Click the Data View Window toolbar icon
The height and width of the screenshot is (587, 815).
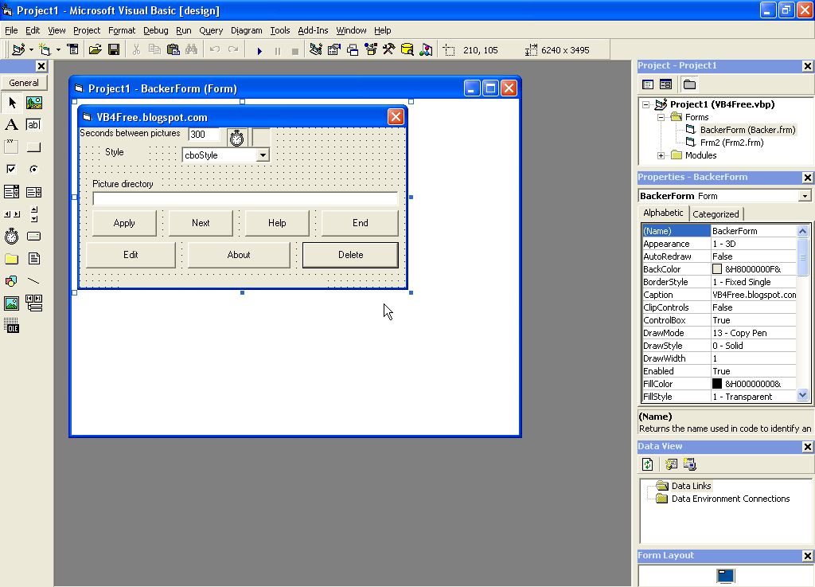click(407, 49)
